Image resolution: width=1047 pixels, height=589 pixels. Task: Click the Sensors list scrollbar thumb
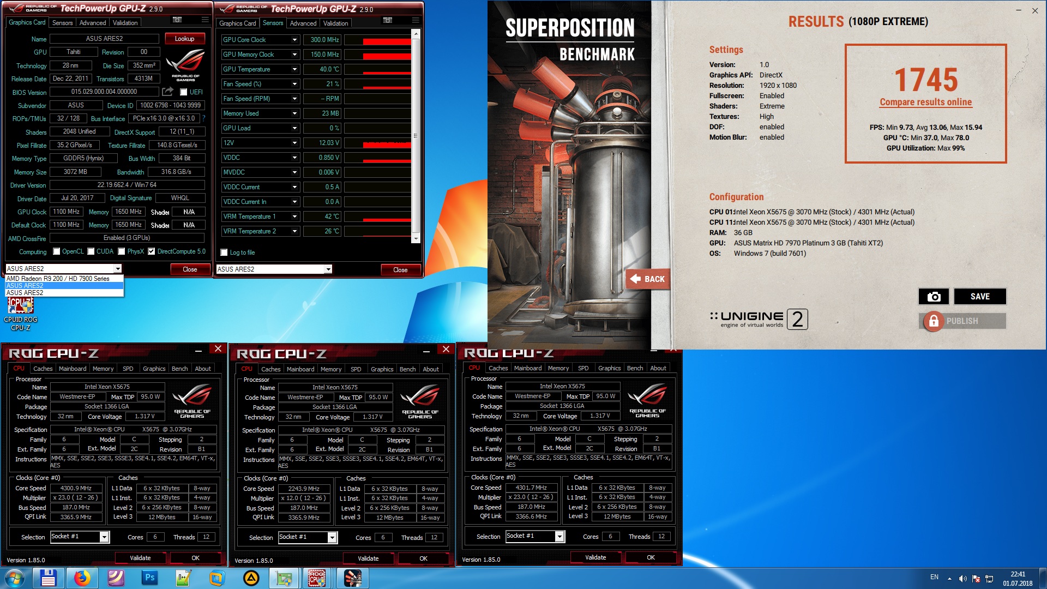coord(416,135)
